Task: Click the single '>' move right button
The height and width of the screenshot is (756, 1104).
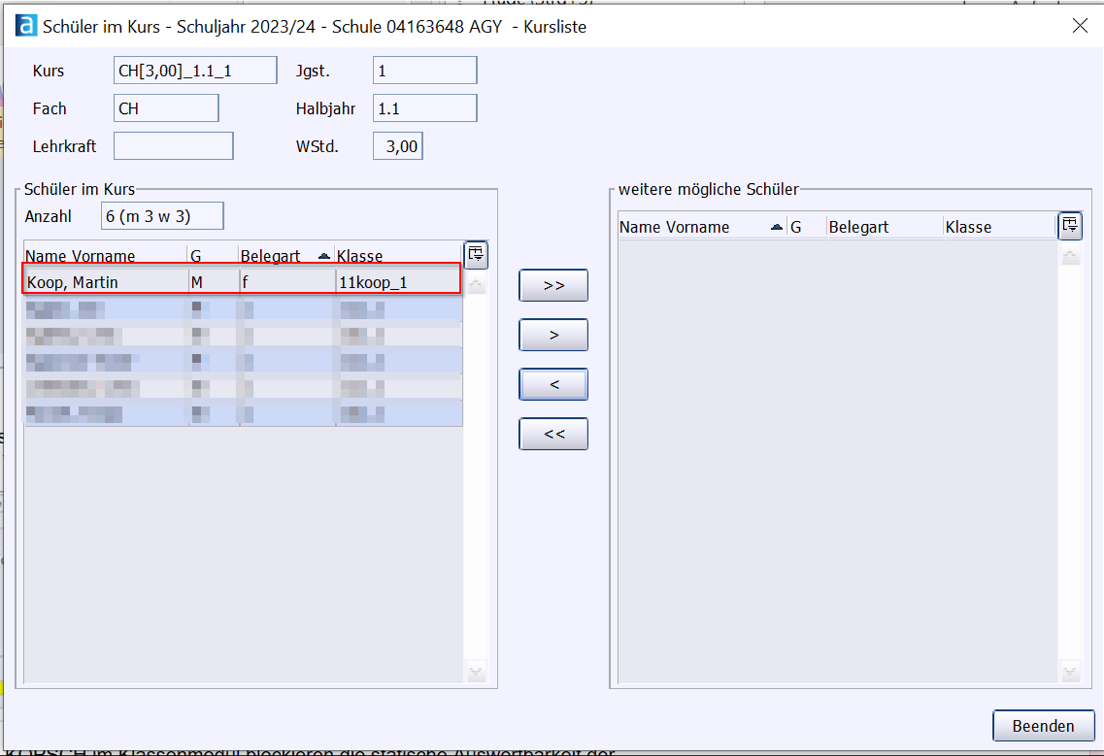Action: pos(553,335)
